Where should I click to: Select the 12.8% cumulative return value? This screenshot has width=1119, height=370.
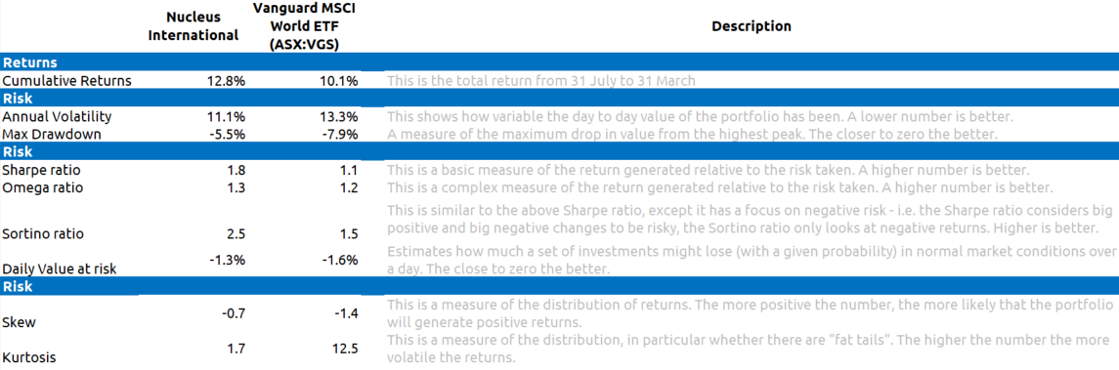228,81
